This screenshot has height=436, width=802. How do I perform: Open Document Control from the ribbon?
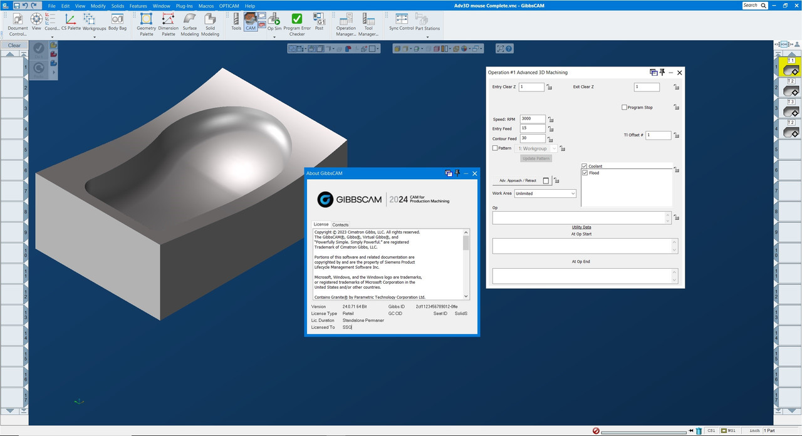(x=18, y=24)
